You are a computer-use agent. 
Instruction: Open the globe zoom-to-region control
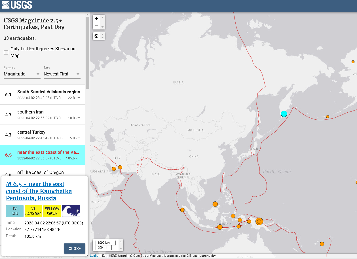(x=97, y=36)
